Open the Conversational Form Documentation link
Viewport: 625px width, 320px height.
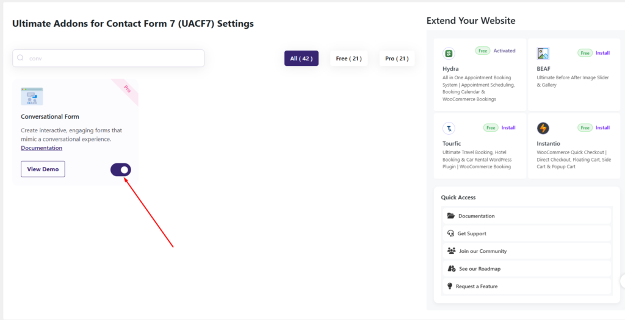click(42, 148)
